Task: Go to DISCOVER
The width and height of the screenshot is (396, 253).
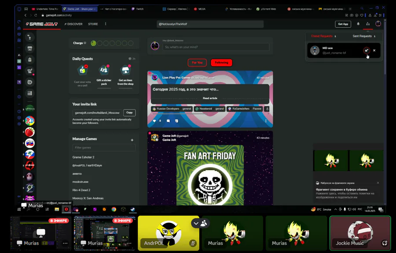Action: click(73, 24)
